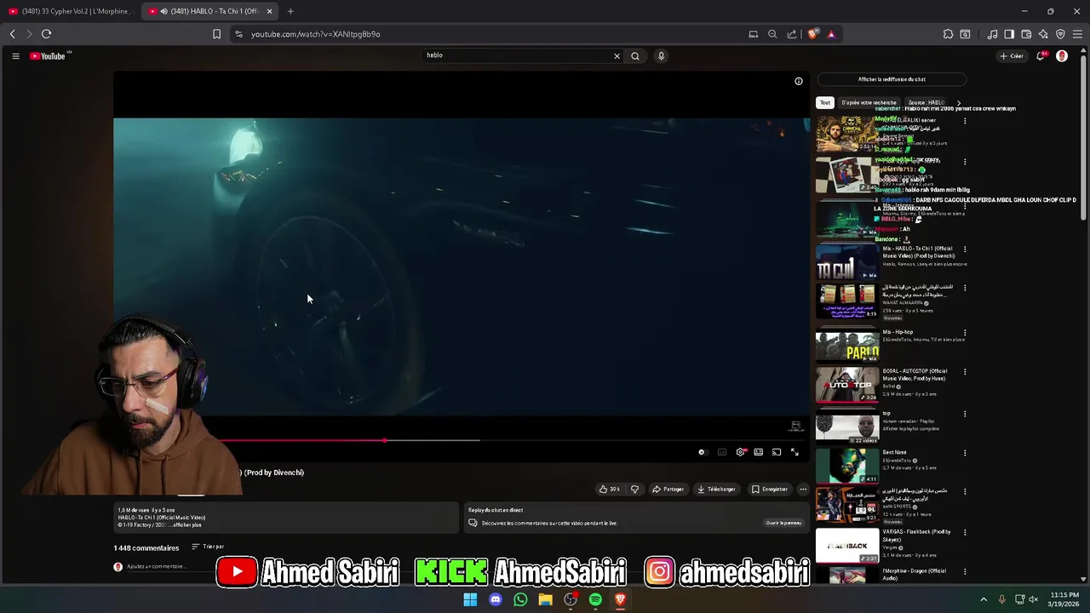The width and height of the screenshot is (1090, 613).
Task: Open VARGAS - Flashback video title
Action: [x=916, y=535]
